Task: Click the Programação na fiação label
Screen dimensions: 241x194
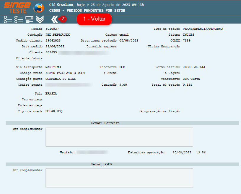Action: tap(160, 111)
